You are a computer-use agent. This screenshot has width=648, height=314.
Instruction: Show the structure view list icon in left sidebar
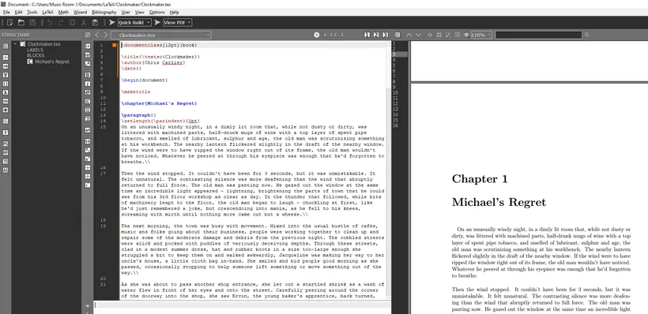coord(6,47)
